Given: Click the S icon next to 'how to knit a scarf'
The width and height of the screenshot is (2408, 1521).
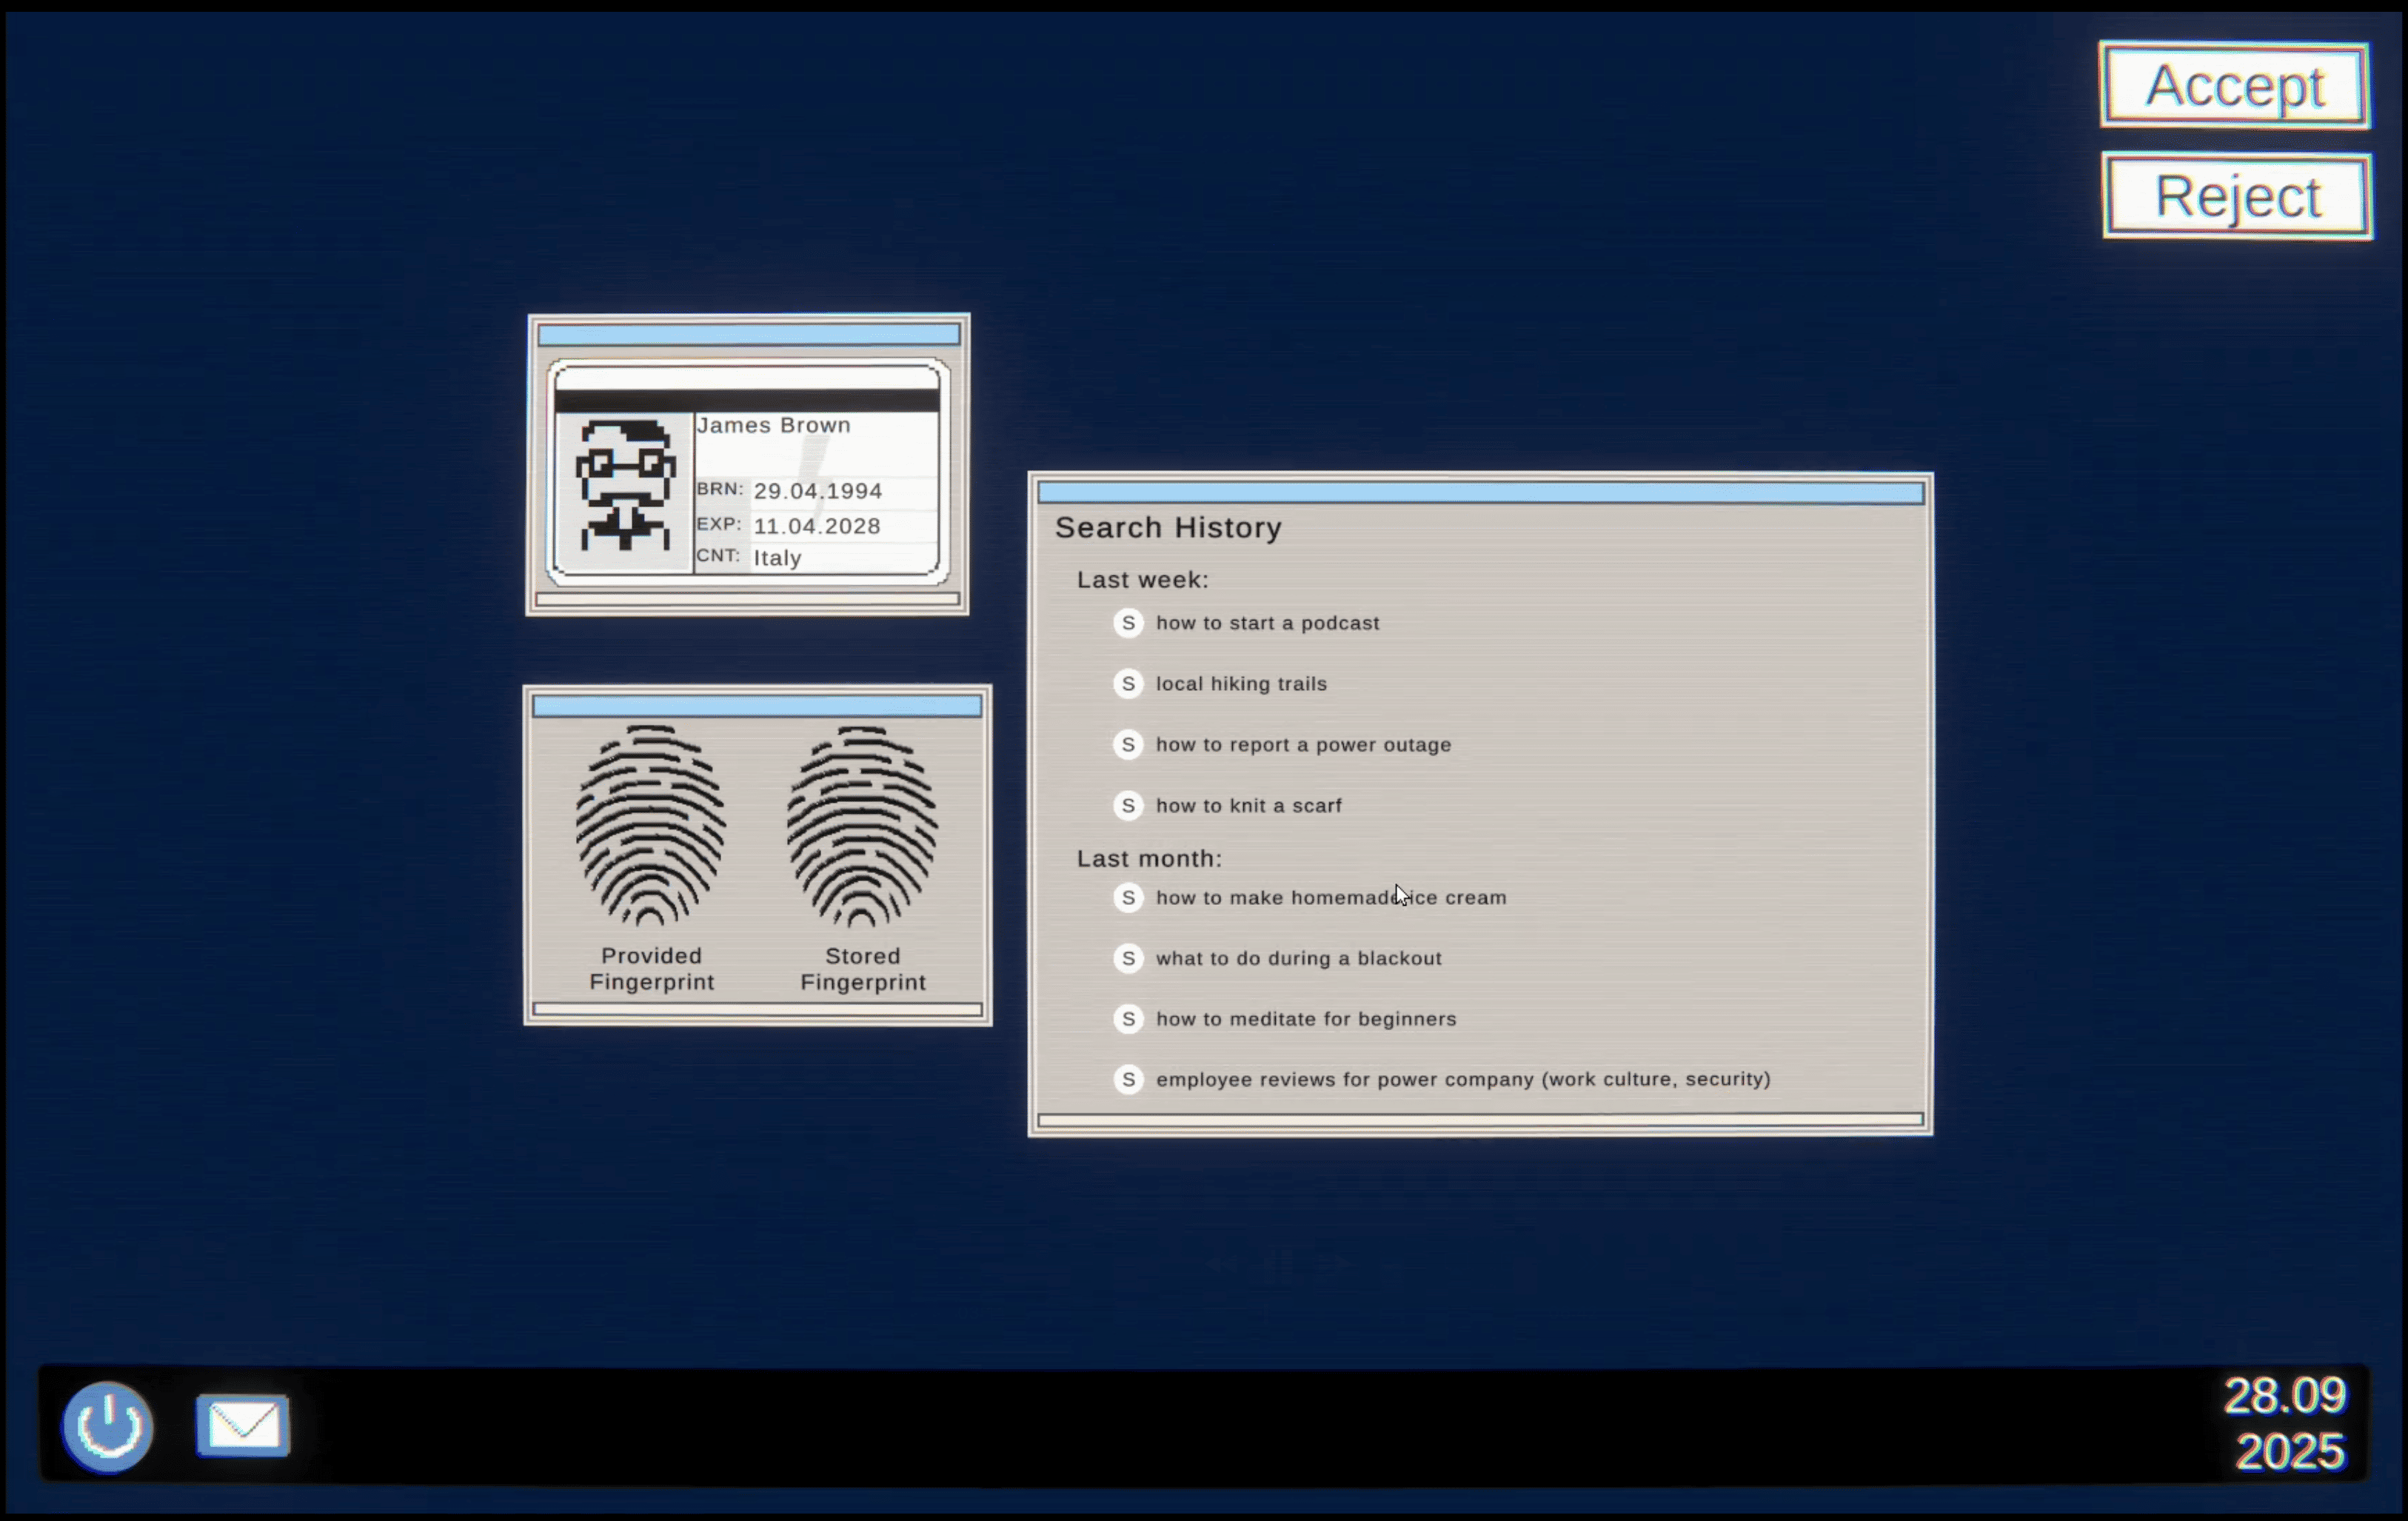Looking at the screenshot, I should (x=1128, y=806).
